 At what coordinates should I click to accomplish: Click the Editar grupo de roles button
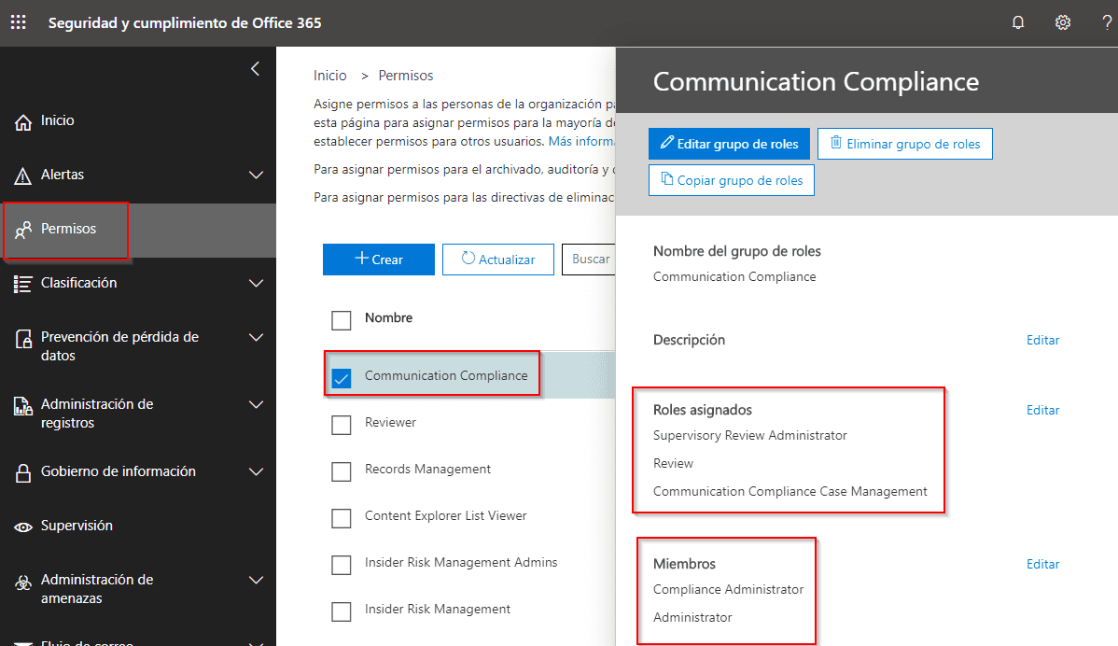(729, 144)
